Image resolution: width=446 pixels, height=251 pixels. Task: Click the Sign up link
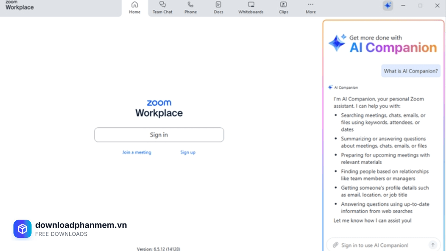tap(188, 152)
